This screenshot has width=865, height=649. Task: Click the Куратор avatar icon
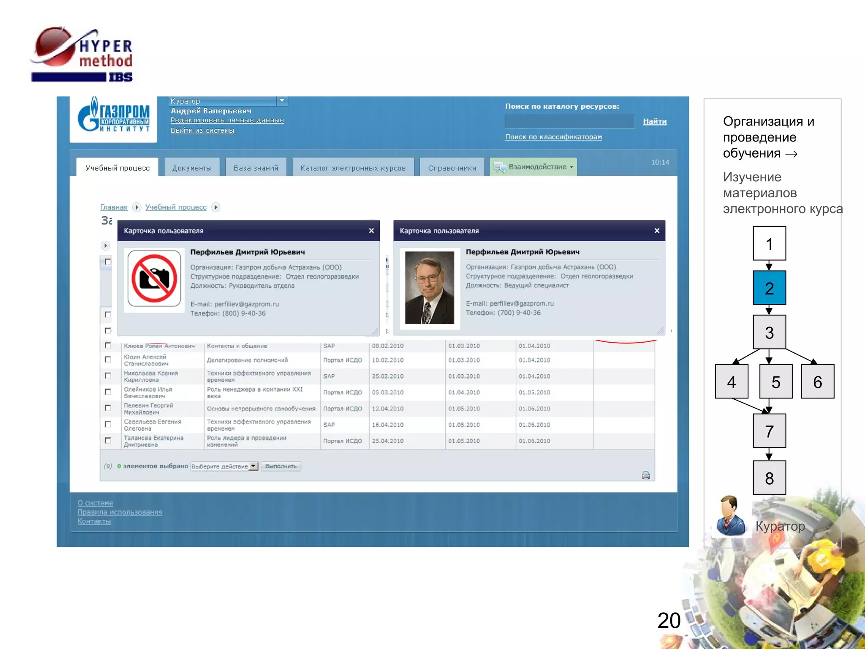(x=730, y=516)
